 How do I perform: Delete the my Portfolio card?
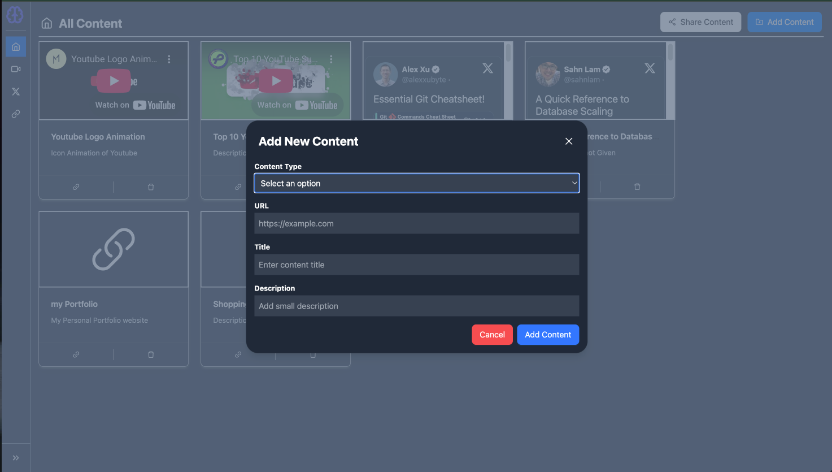(x=151, y=354)
